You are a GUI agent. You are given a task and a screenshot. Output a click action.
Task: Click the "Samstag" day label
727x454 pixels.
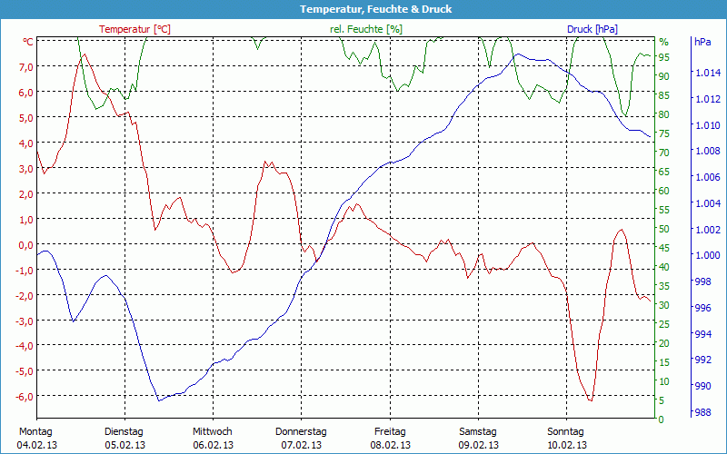click(478, 432)
